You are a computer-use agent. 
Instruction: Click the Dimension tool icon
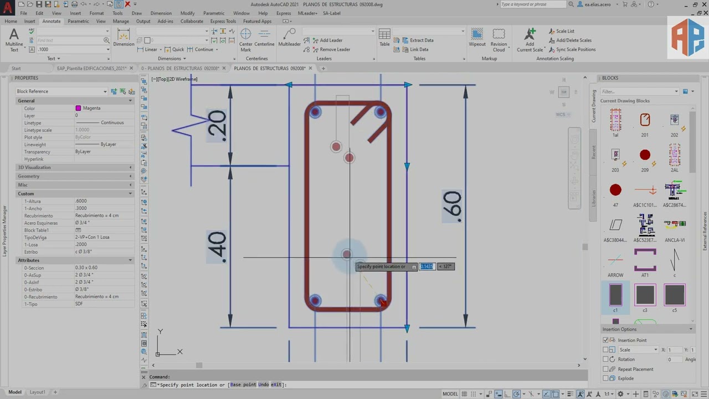[124, 38]
